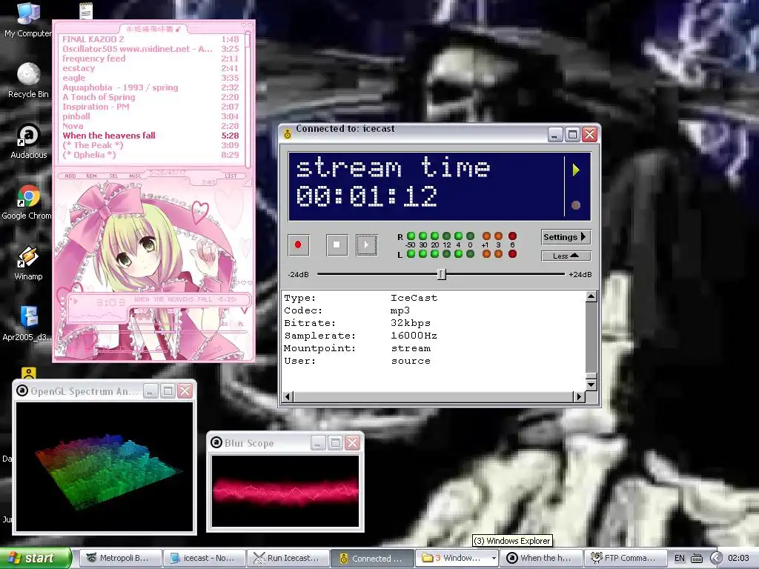Click scroll up arrow in stream info panel
This screenshot has width=759, height=569.
pos(591,296)
